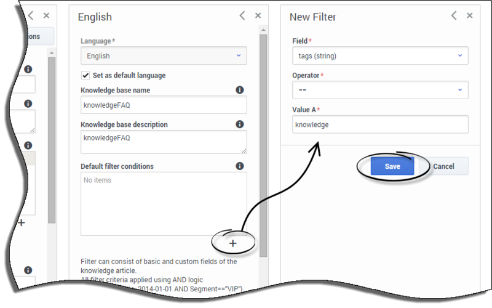Image resolution: width=492 pixels, height=308 pixels.
Task: Close the English panel
Action: 258,15
